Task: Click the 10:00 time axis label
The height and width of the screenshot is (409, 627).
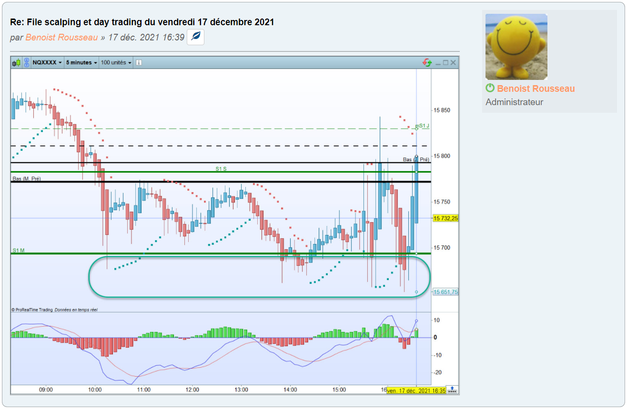Action: (95, 390)
